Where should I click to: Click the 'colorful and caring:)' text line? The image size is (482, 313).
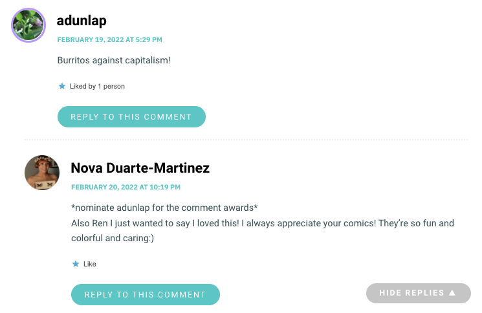click(113, 238)
